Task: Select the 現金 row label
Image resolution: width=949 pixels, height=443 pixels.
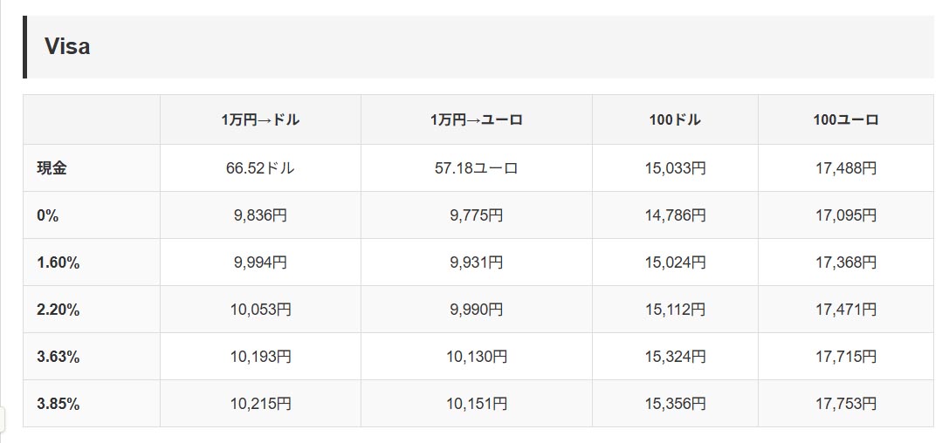Action: (x=52, y=168)
